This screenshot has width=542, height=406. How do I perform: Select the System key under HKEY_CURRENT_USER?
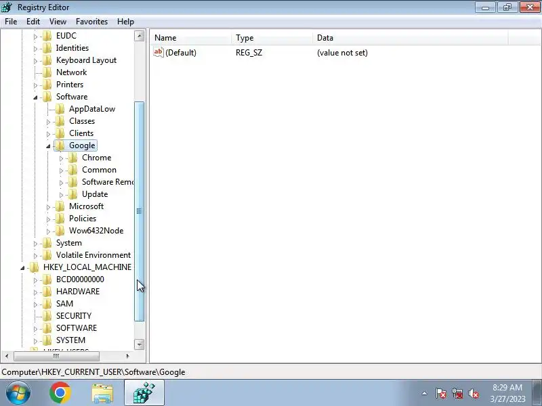(x=69, y=243)
